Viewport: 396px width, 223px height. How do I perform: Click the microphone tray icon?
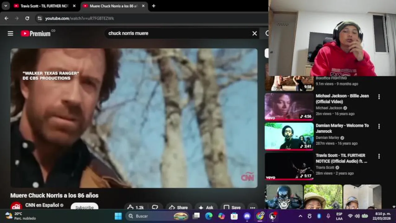[x=328, y=216]
